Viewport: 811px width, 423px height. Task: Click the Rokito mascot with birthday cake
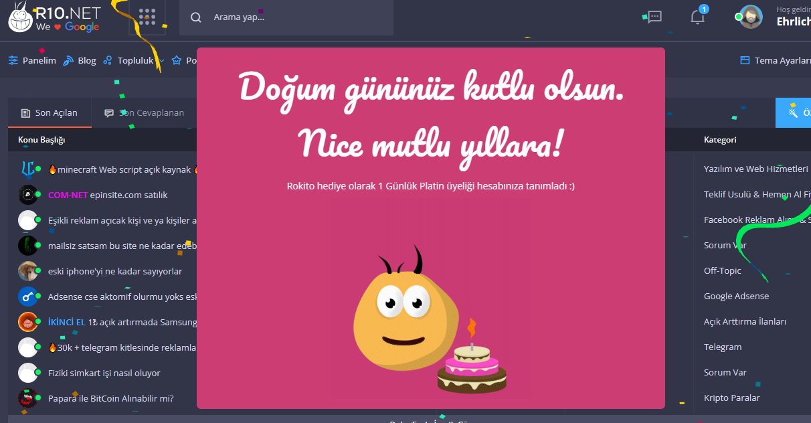coord(429,323)
